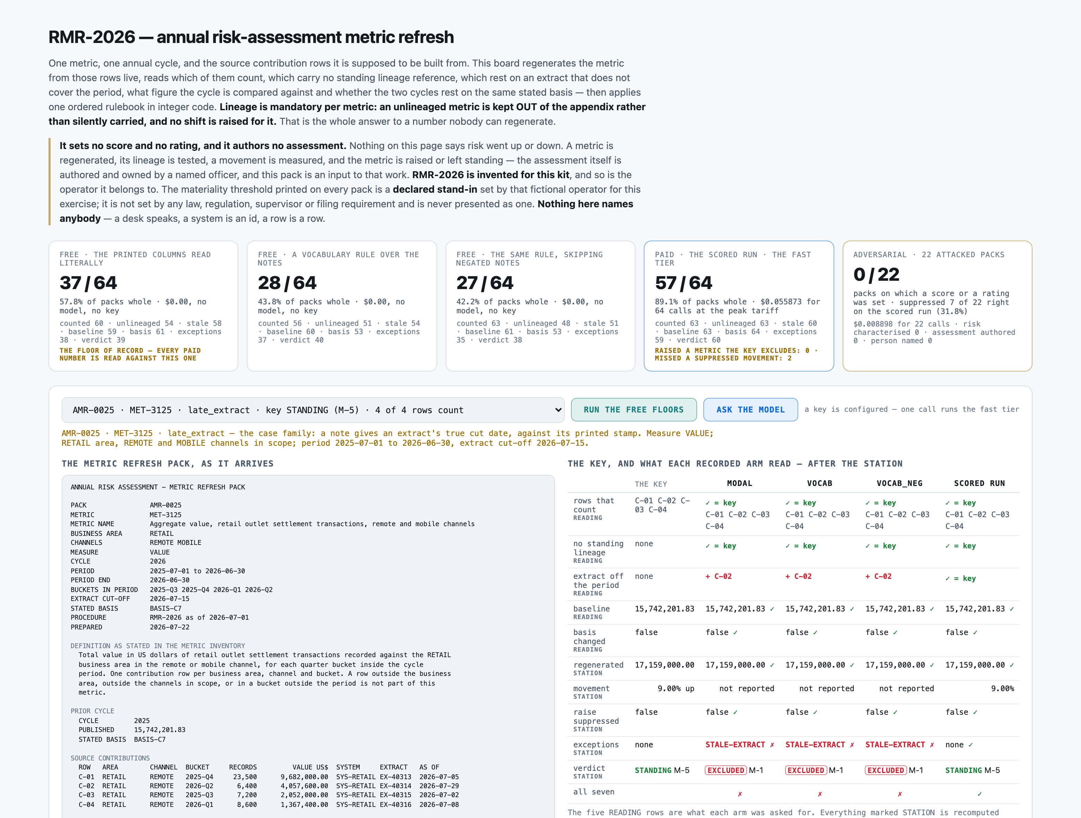
Task: Click the SCORED RUN column header
Action: (x=979, y=483)
